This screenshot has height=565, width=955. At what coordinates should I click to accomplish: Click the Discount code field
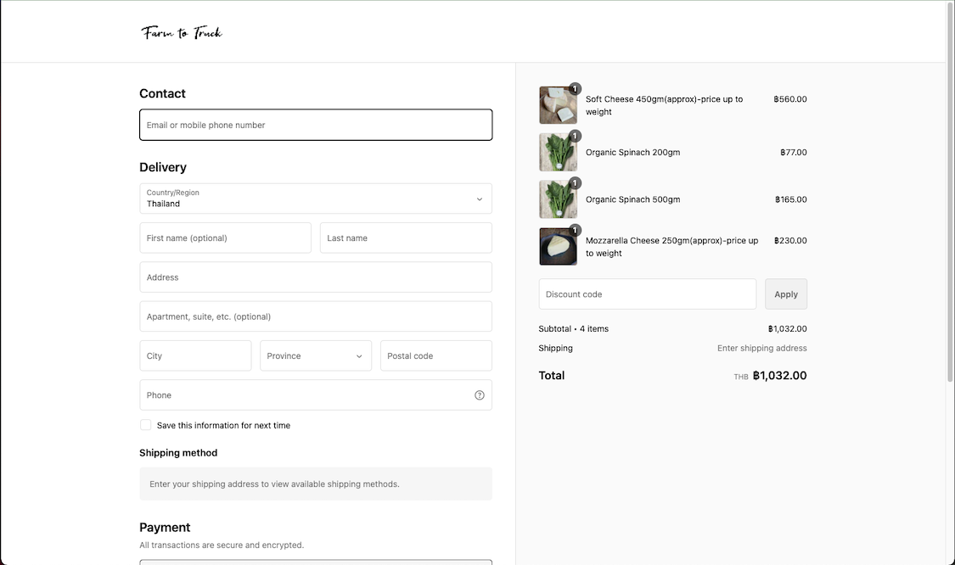[648, 294]
